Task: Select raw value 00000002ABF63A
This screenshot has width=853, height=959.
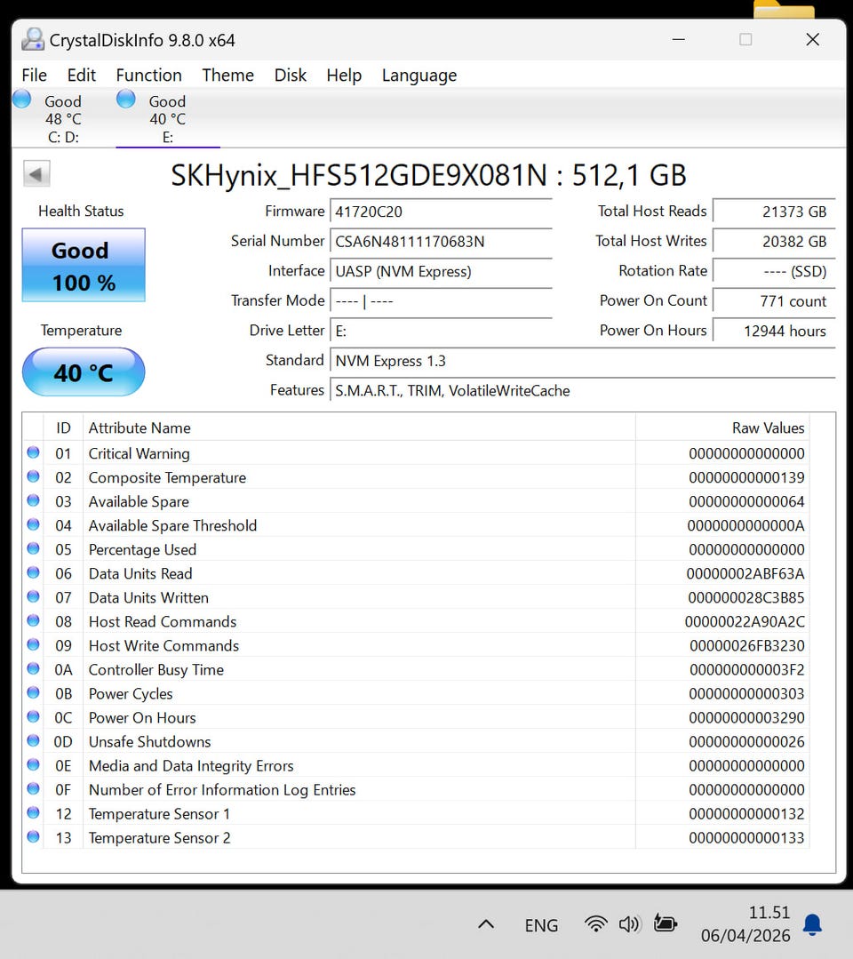Action: pyautogui.click(x=745, y=573)
